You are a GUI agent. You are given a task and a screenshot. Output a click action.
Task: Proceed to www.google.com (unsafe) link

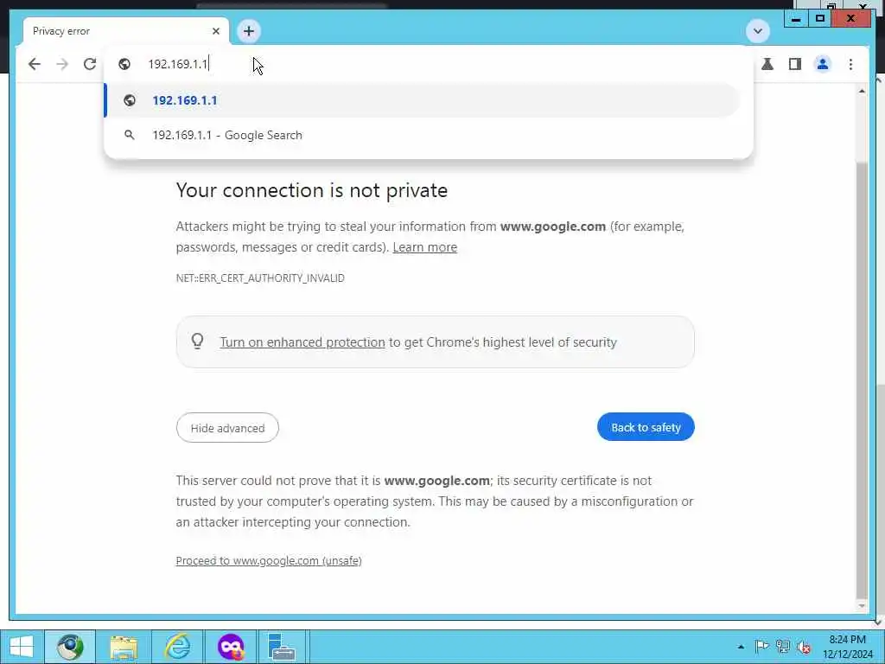[x=269, y=560]
